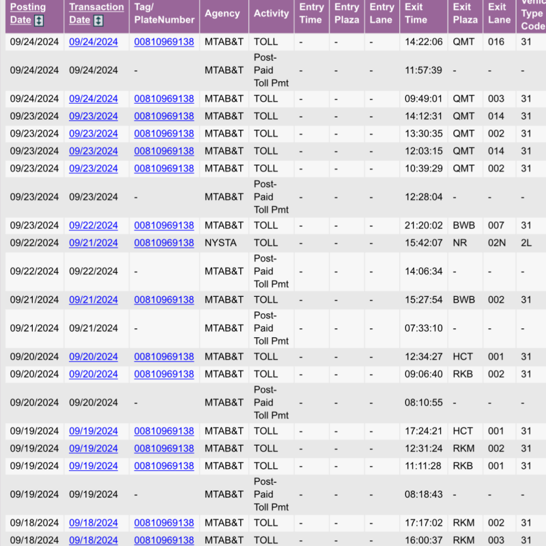Image resolution: width=546 pixels, height=546 pixels.
Task: Click date link in the 12:34:27 HCT row
Action: tap(94, 356)
